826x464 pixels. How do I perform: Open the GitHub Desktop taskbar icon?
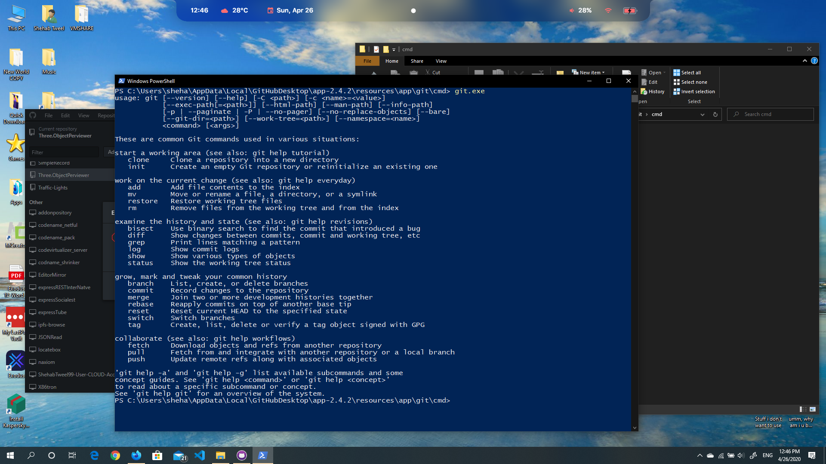[242, 455]
